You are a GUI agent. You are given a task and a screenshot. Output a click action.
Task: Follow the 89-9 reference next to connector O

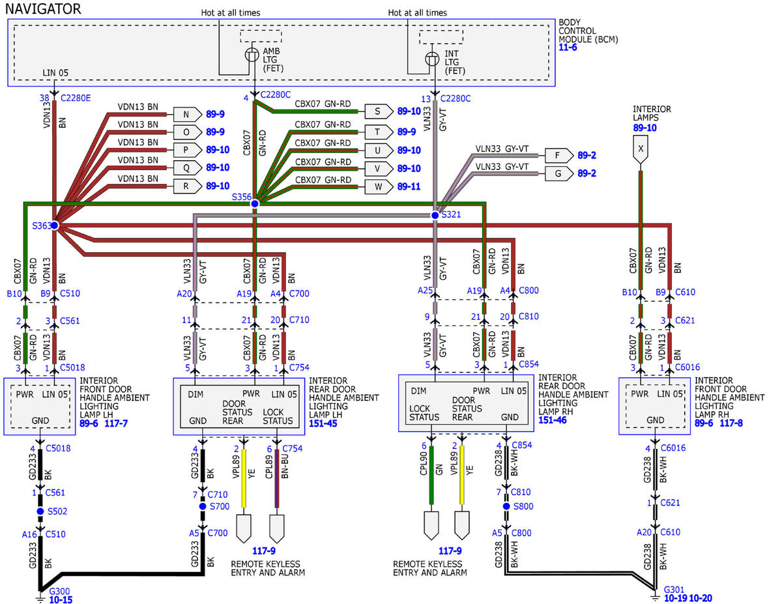tap(215, 132)
